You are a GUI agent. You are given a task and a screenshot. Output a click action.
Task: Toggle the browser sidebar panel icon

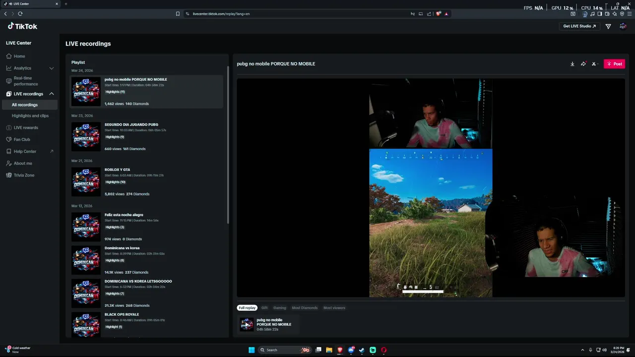tap(600, 14)
